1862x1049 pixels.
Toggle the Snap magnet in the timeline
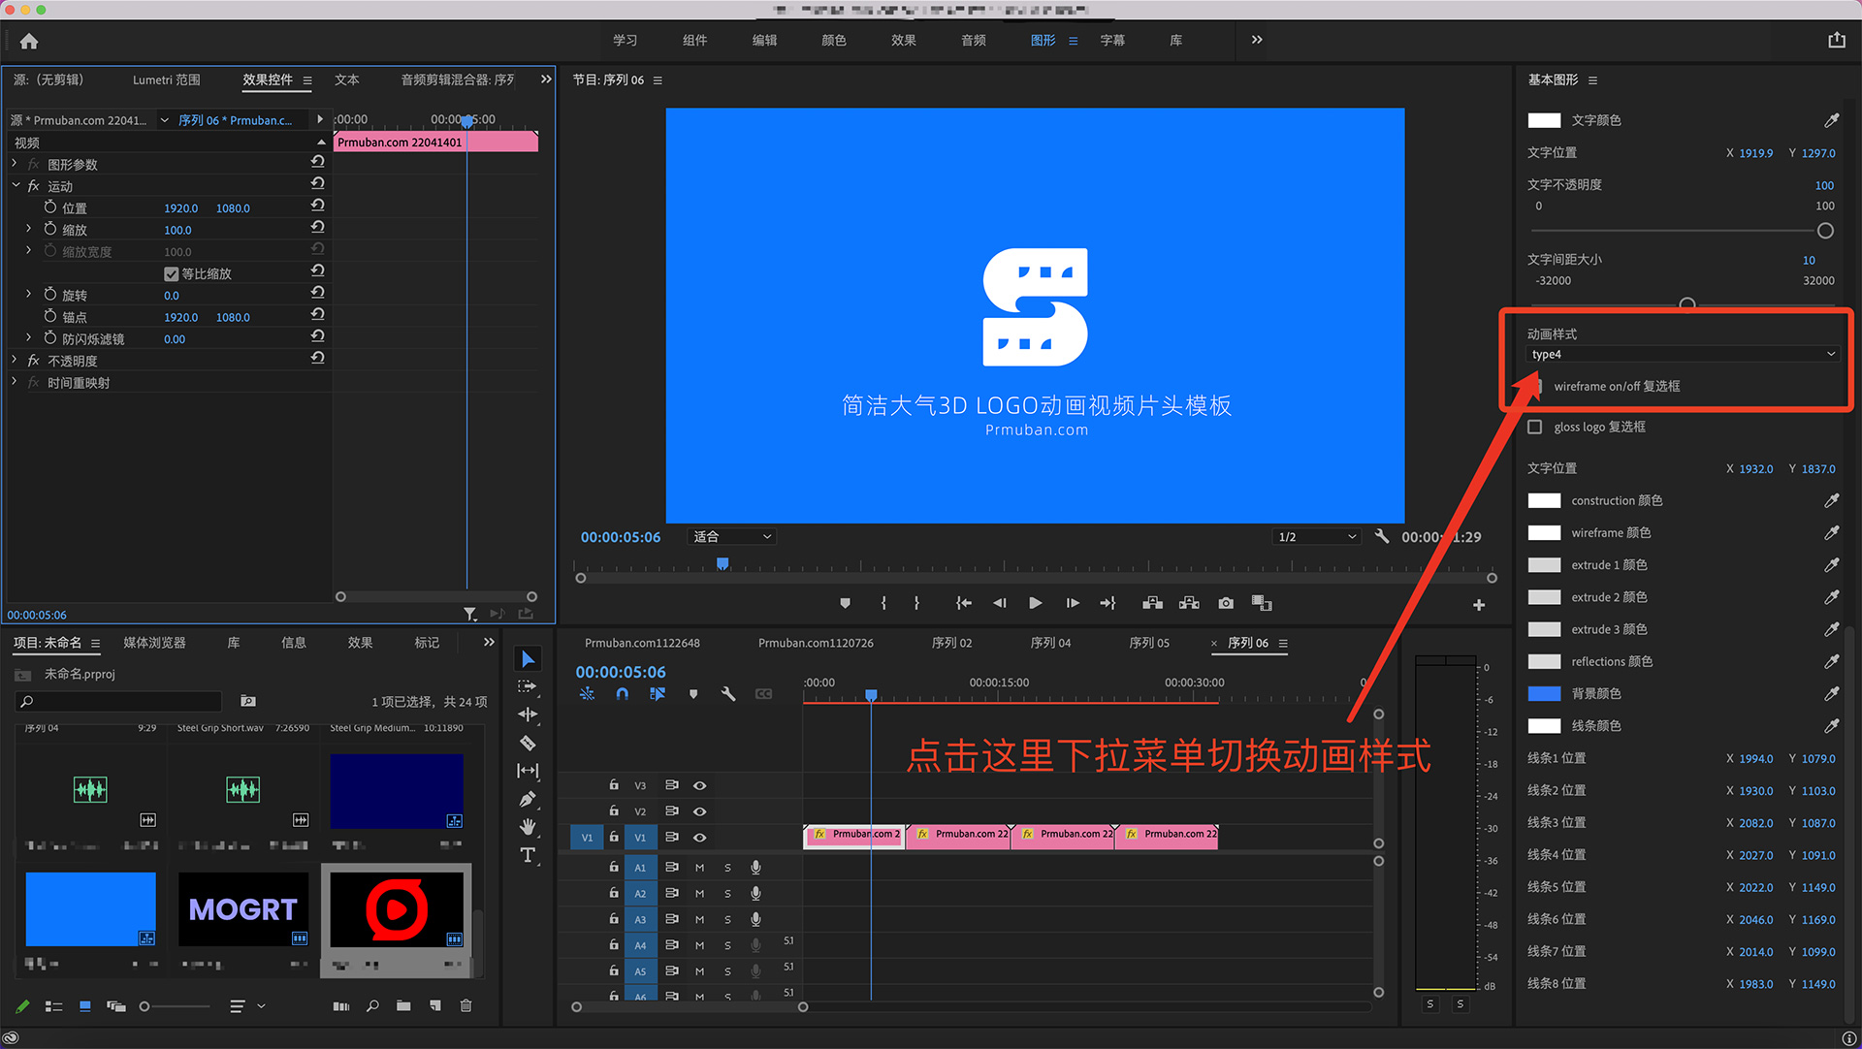[x=622, y=694]
